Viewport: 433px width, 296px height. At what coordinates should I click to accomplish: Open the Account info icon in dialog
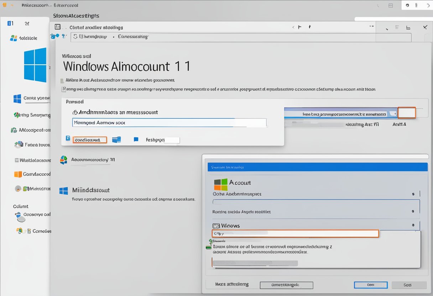coord(221,184)
